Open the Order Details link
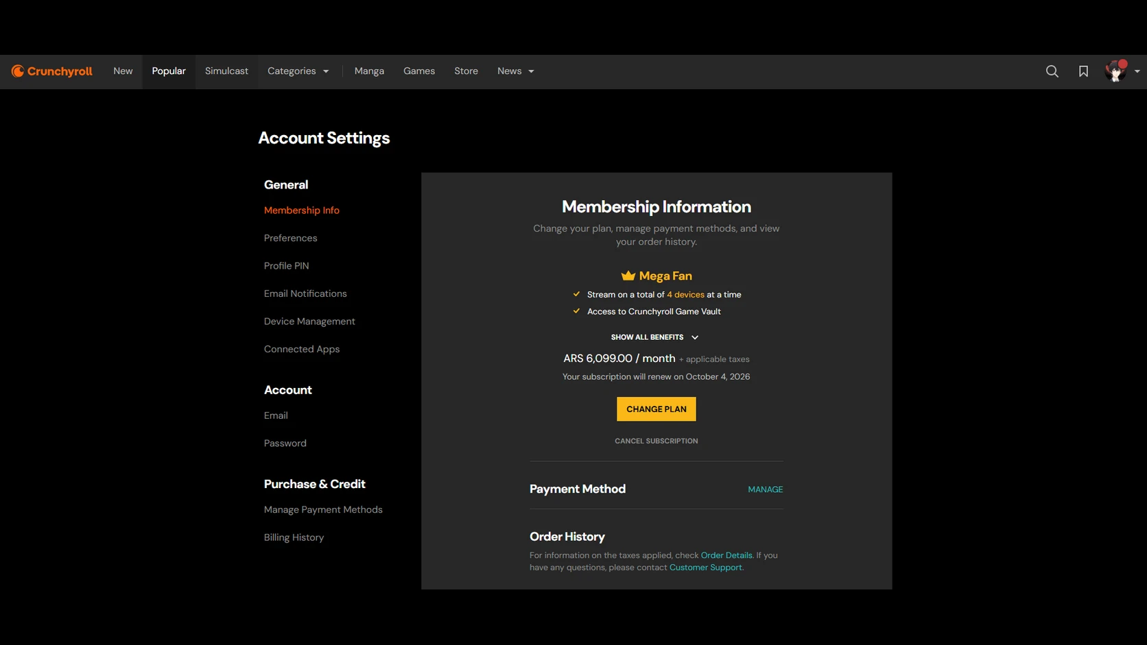 coord(726,555)
